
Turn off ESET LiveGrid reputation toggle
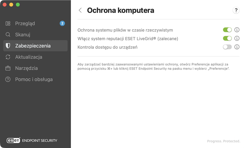[227, 39]
